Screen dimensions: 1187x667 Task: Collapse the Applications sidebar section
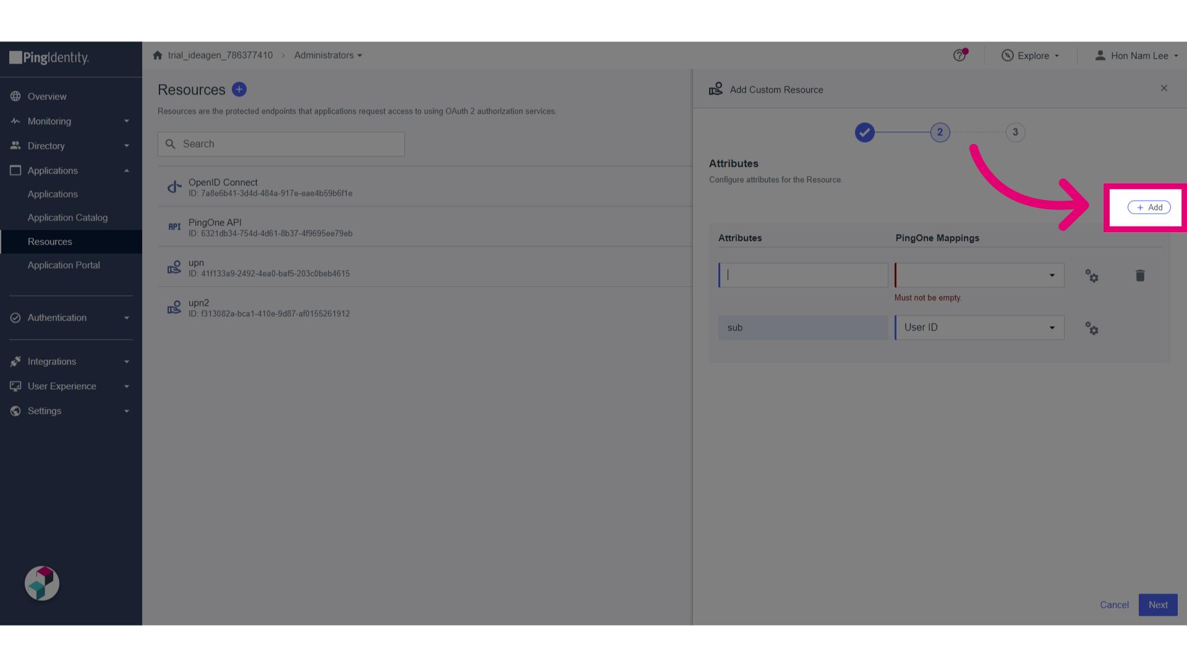click(71, 170)
